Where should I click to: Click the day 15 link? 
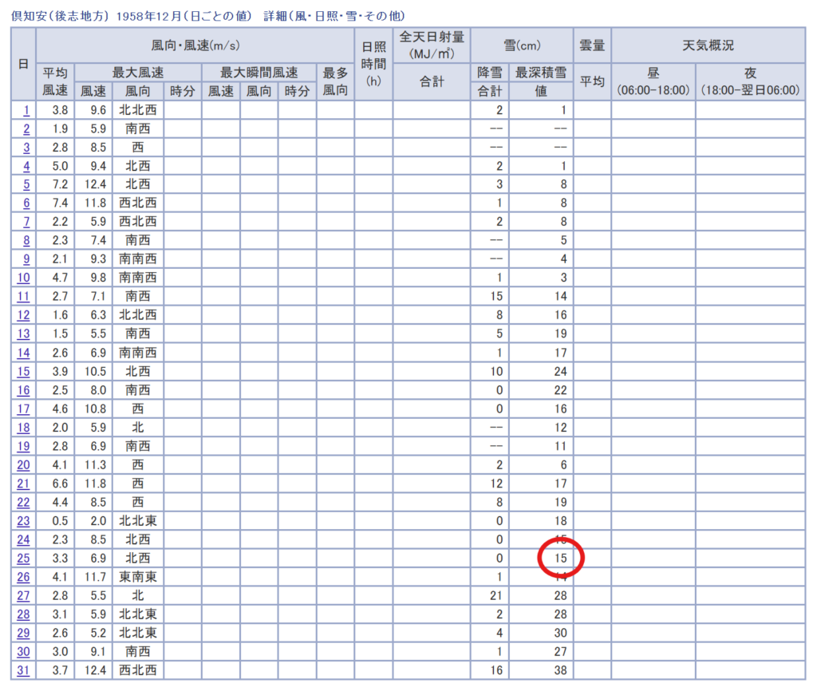pos(23,371)
